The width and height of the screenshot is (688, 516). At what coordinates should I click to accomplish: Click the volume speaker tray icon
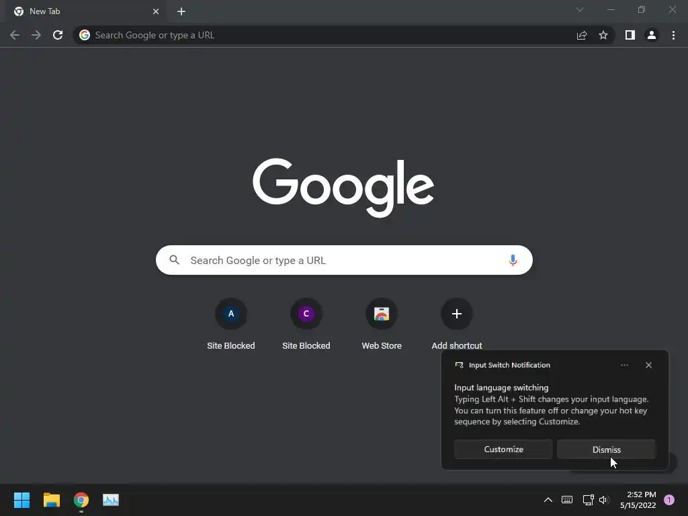pos(604,500)
